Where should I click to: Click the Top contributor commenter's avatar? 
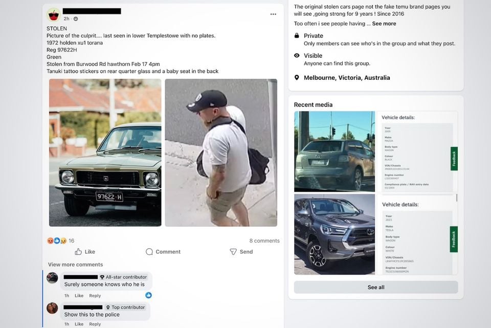click(52, 308)
